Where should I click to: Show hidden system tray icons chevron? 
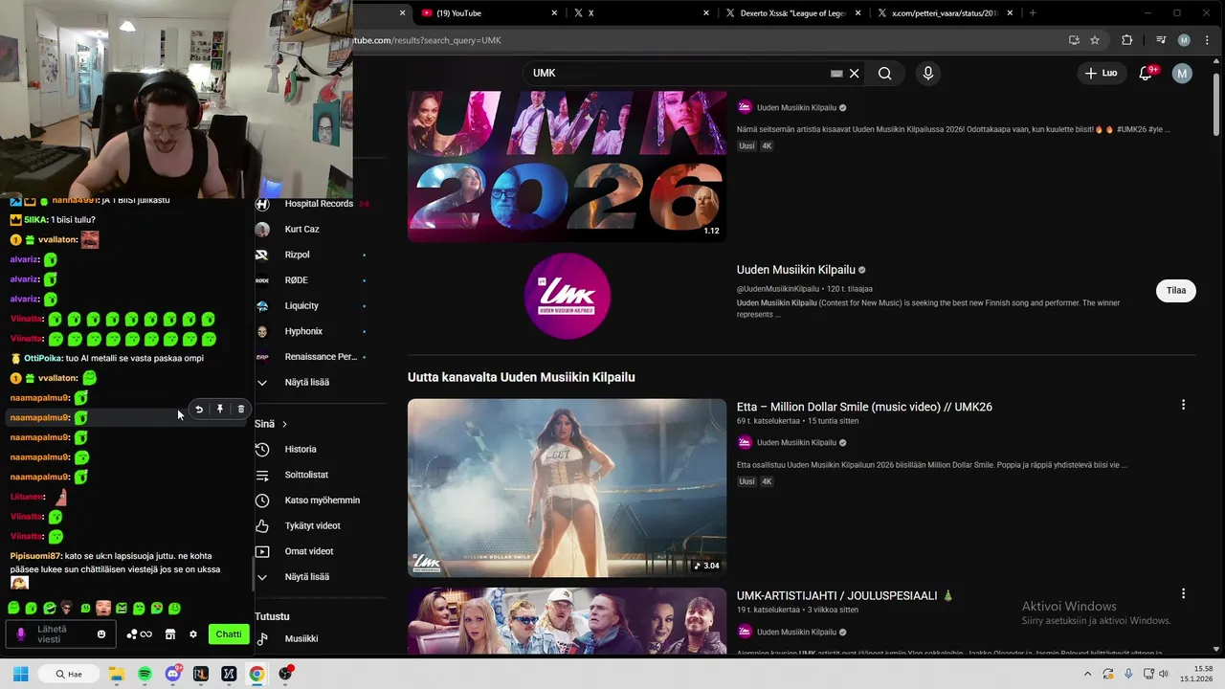pyautogui.click(x=1089, y=674)
